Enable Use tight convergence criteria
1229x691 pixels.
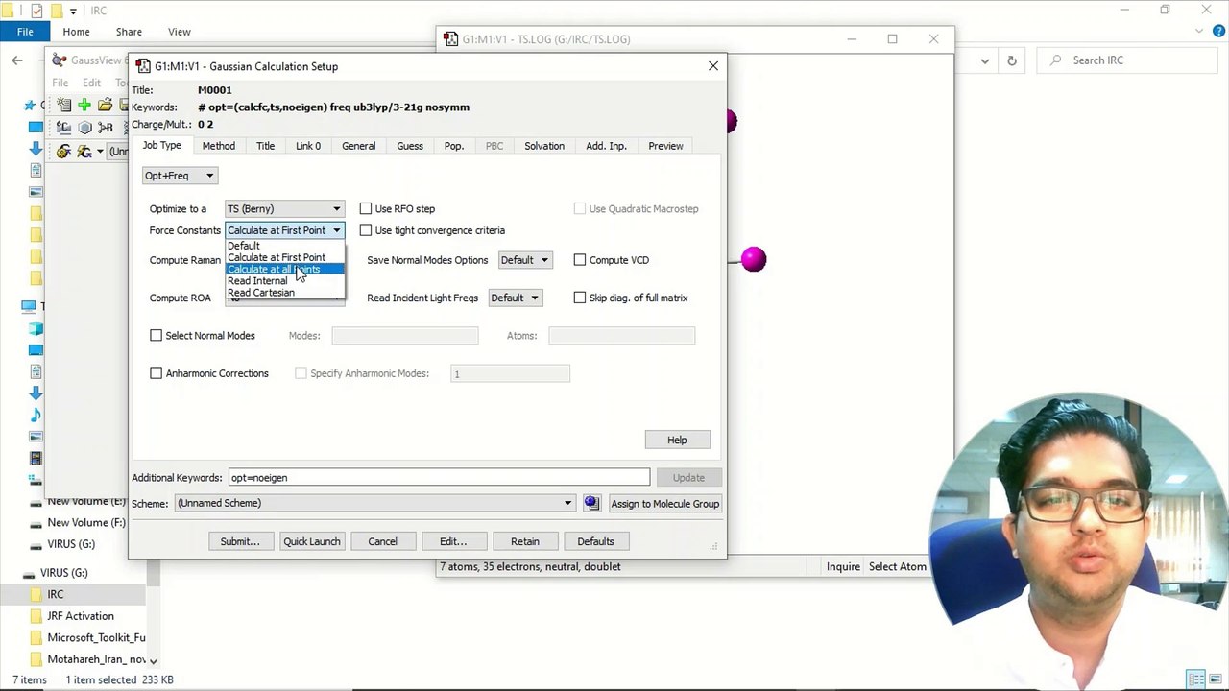pos(366,230)
